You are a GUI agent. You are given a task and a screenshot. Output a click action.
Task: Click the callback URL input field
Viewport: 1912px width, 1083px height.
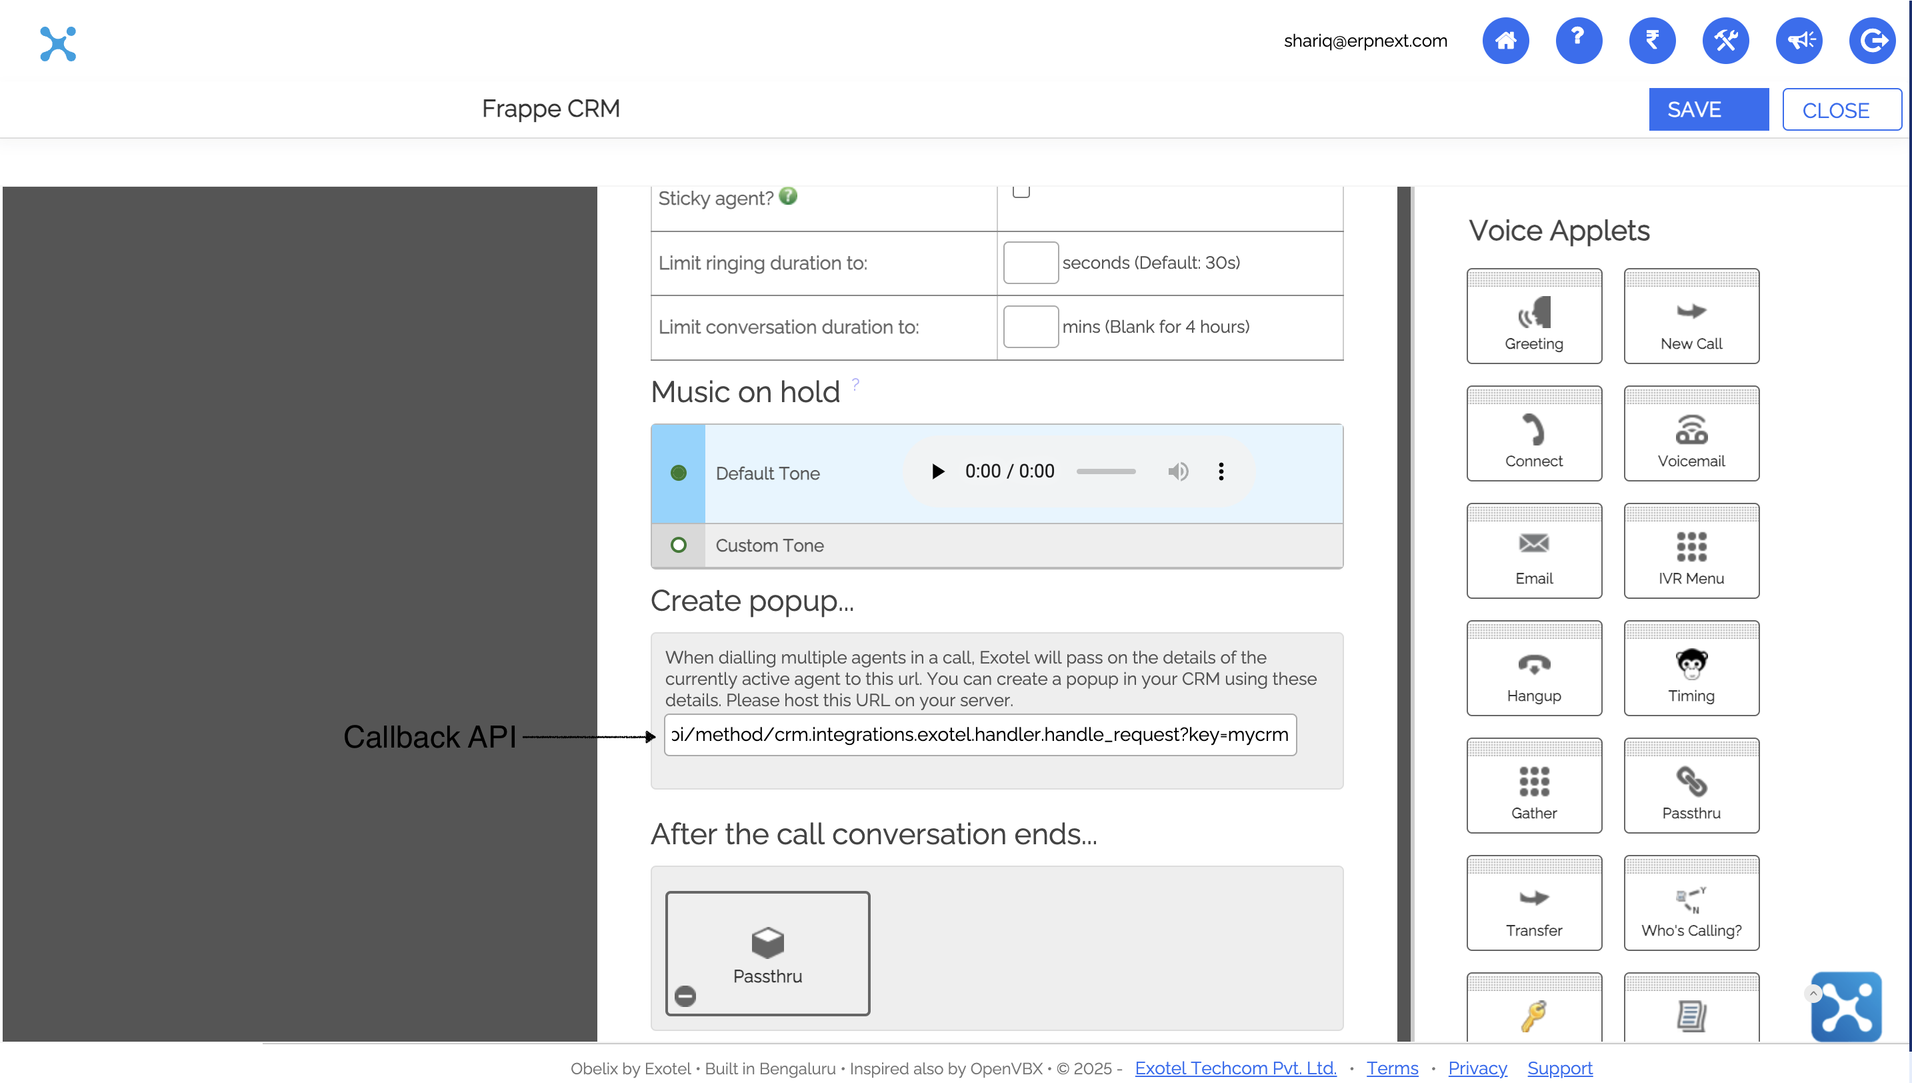pyautogui.click(x=979, y=734)
